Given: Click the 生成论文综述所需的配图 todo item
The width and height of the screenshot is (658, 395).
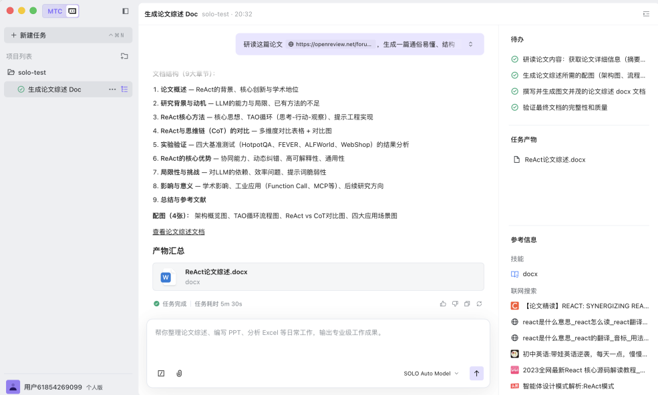Looking at the screenshot, I should pyautogui.click(x=579, y=75).
